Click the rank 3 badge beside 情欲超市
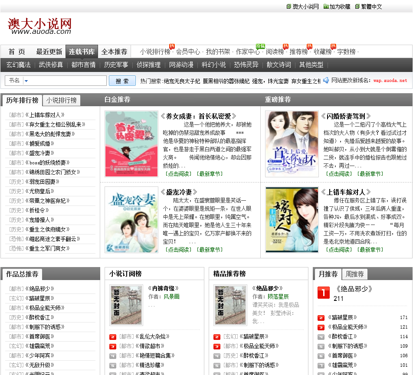Viewport: 413px width, 375px height. coord(112,346)
